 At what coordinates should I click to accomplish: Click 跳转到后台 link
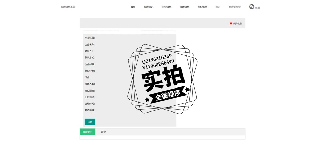(235, 7)
